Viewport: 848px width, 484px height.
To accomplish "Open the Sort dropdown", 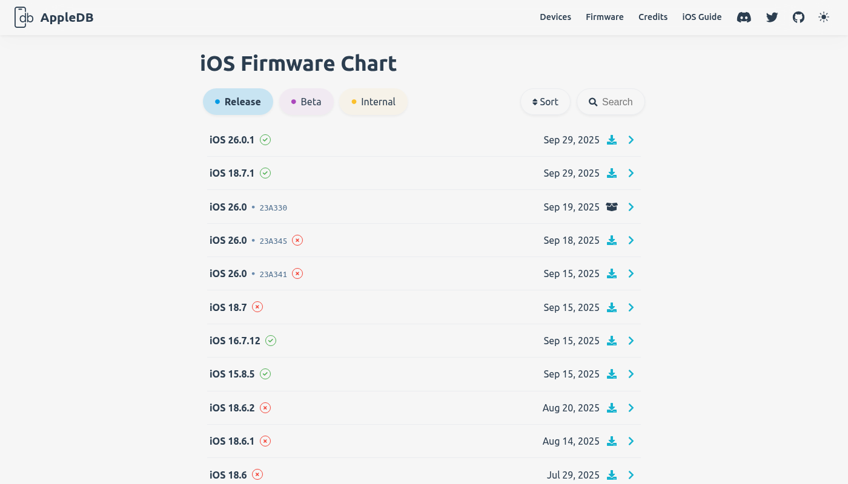I will pos(545,102).
